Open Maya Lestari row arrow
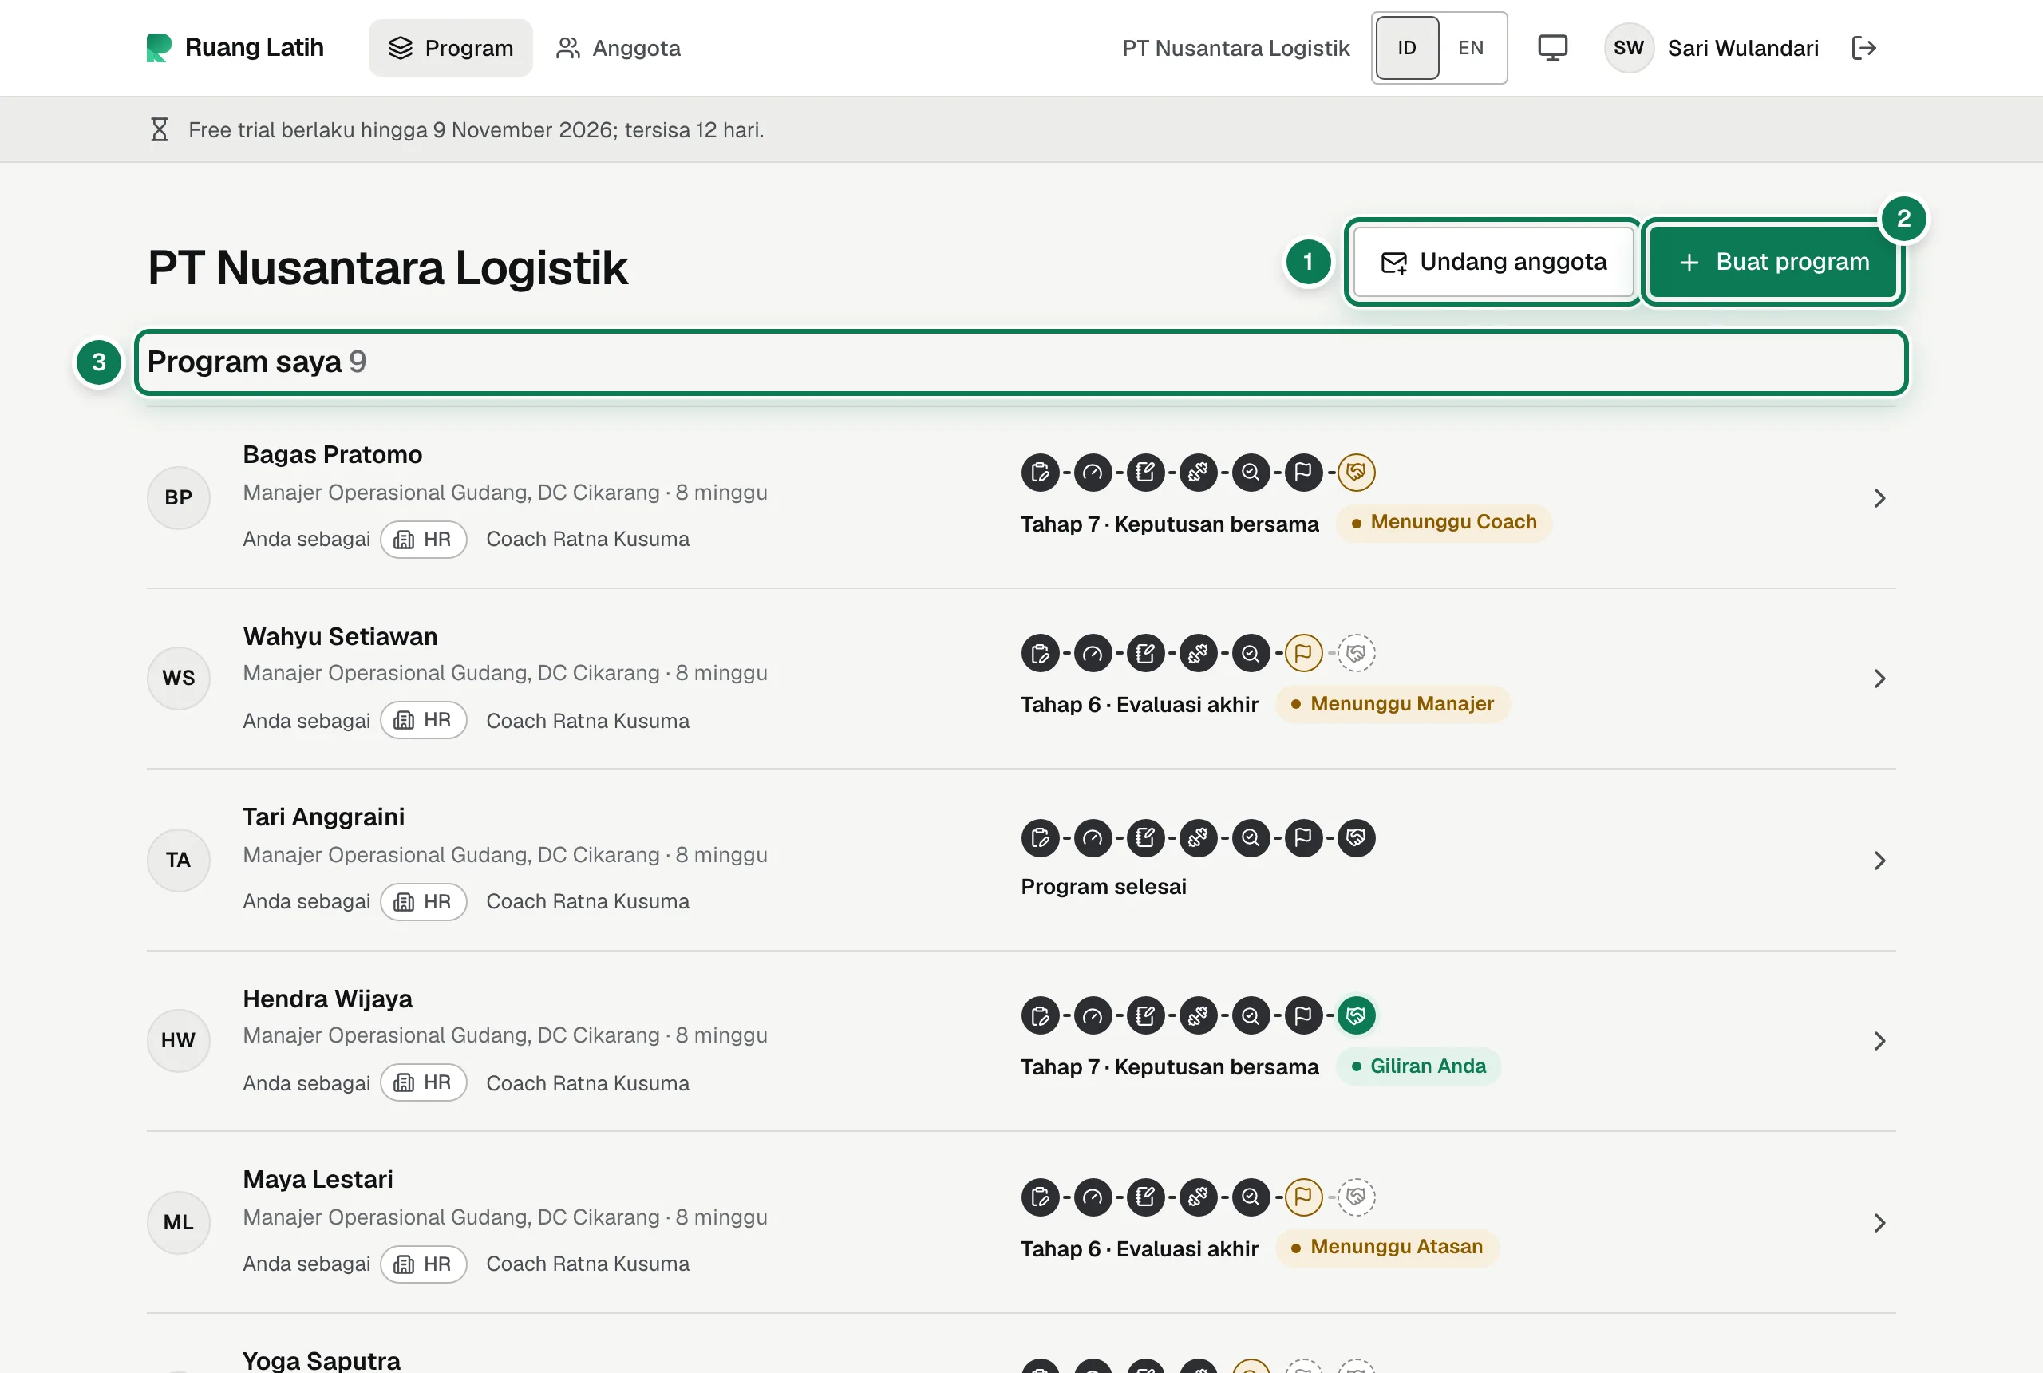Image resolution: width=2043 pixels, height=1373 pixels. (1879, 1223)
